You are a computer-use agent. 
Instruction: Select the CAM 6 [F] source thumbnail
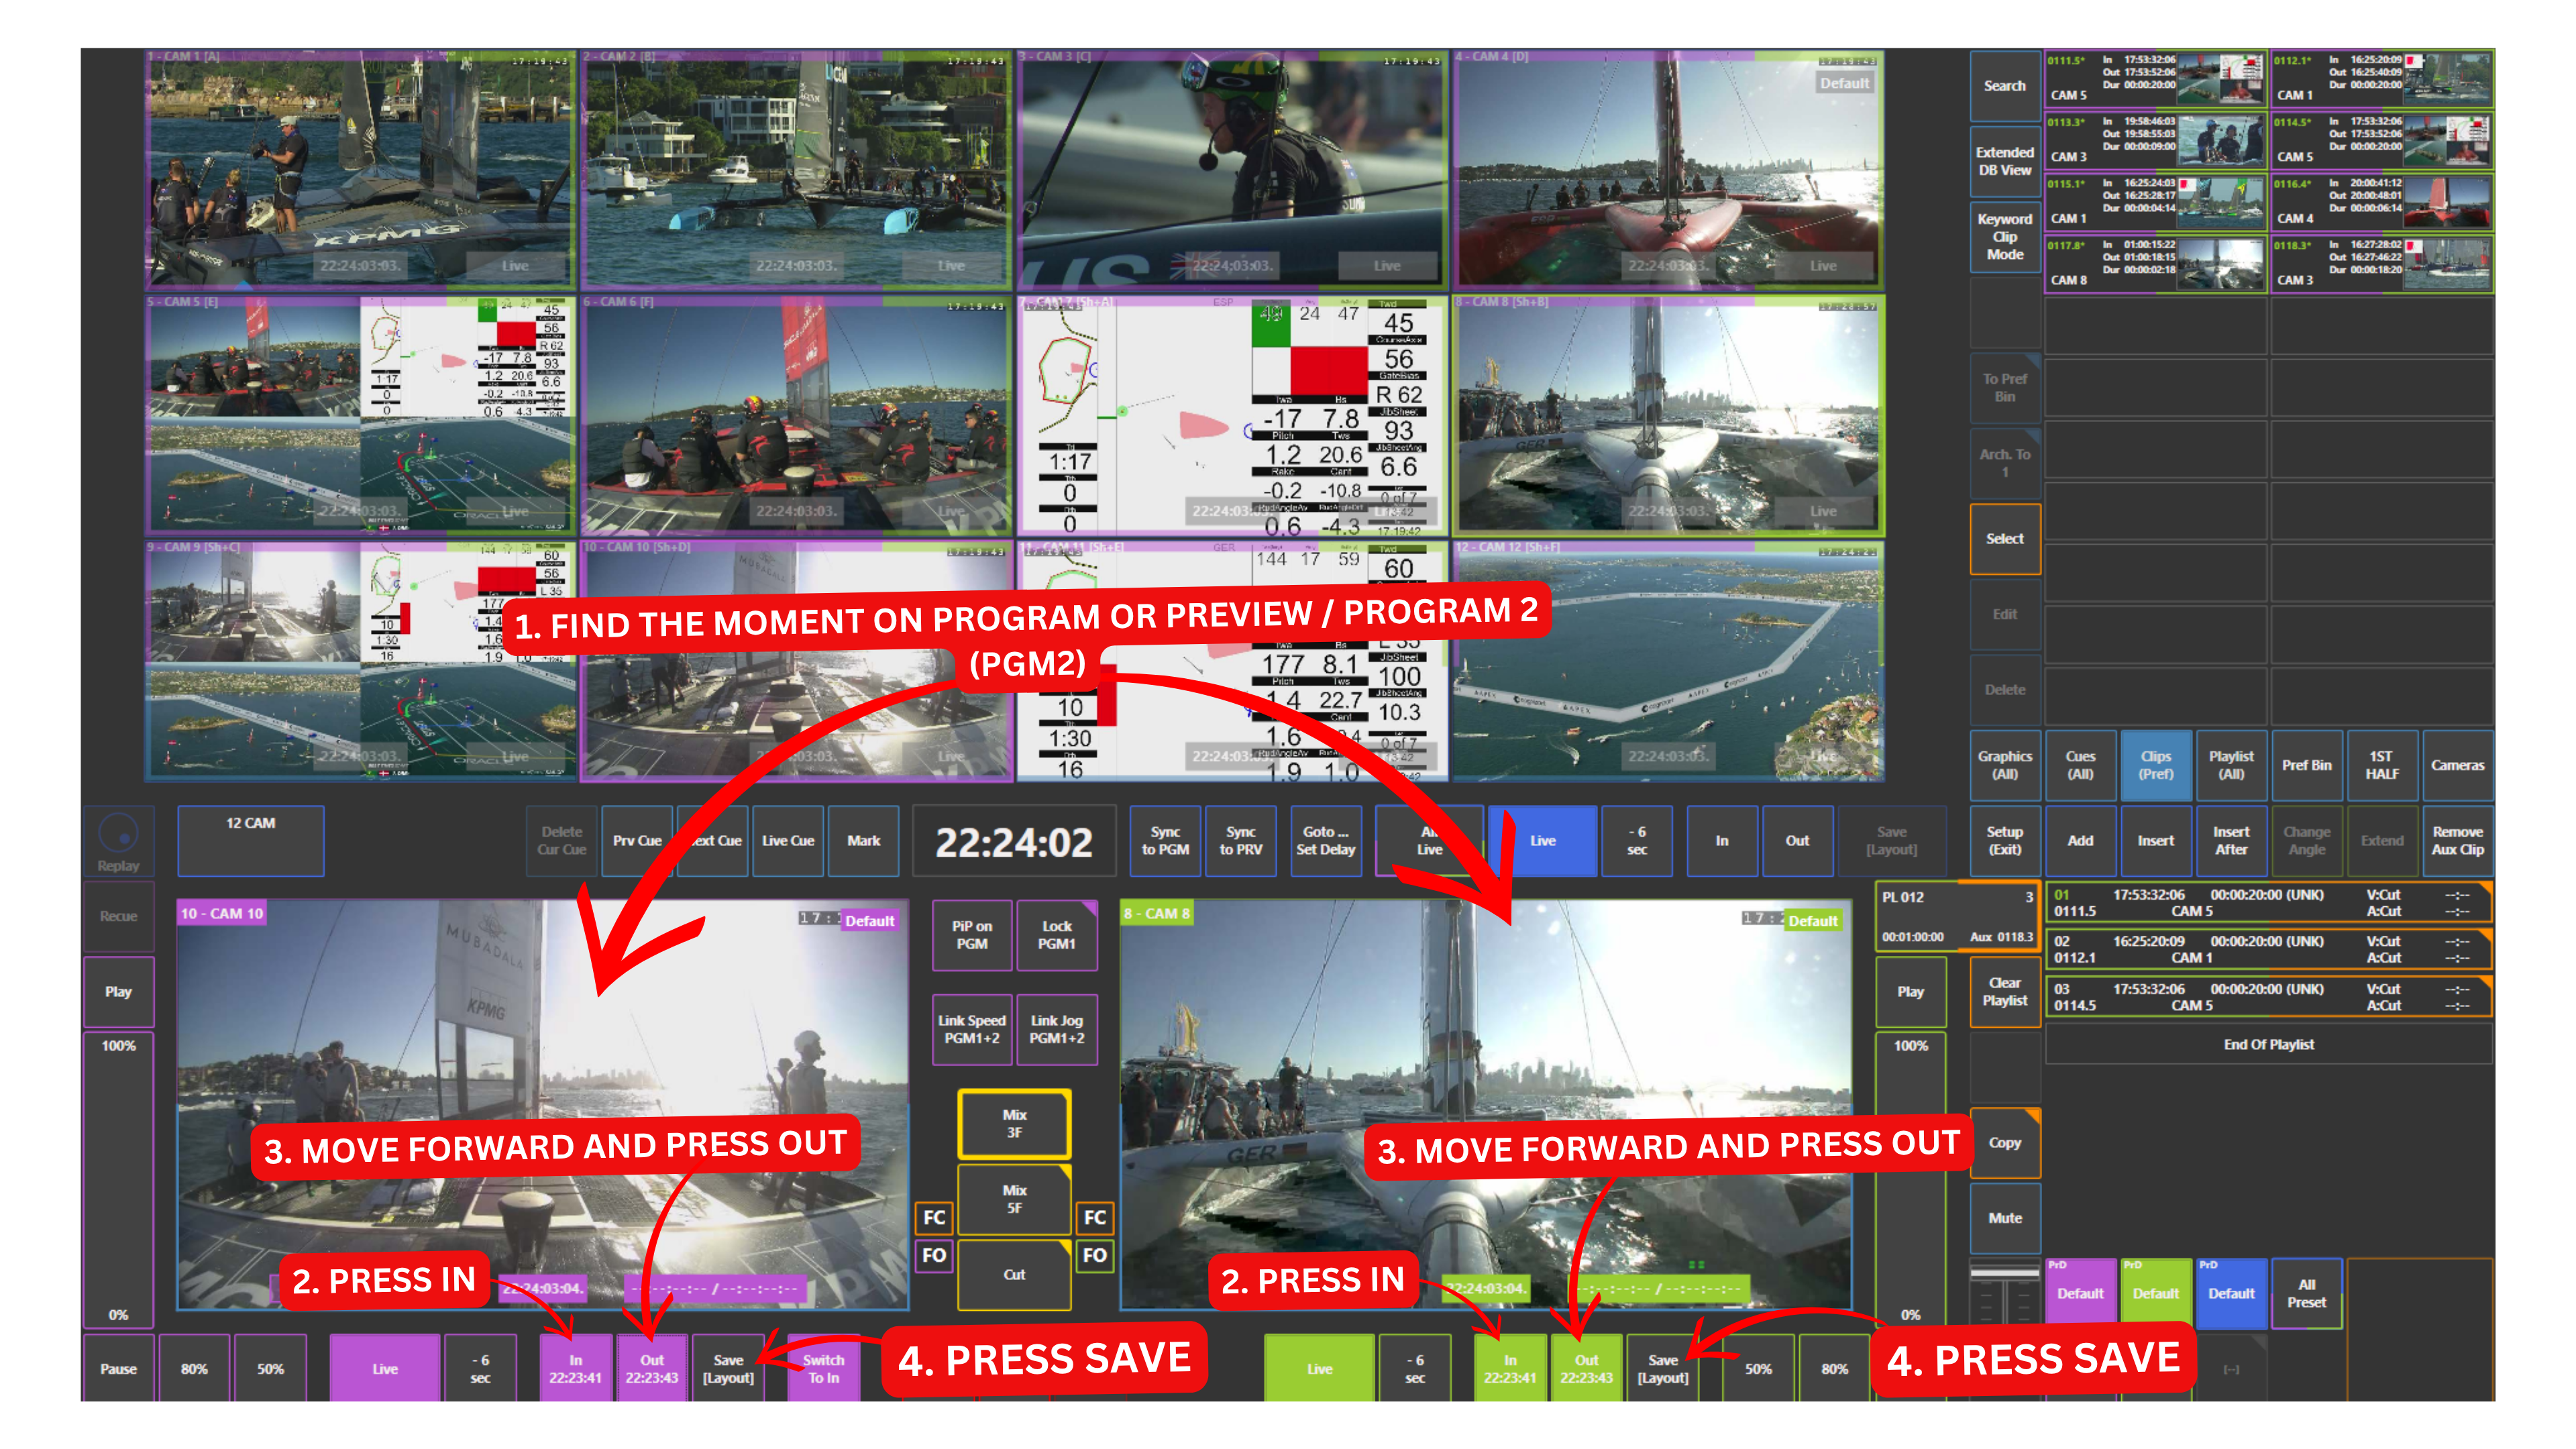(x=796, y=415)
